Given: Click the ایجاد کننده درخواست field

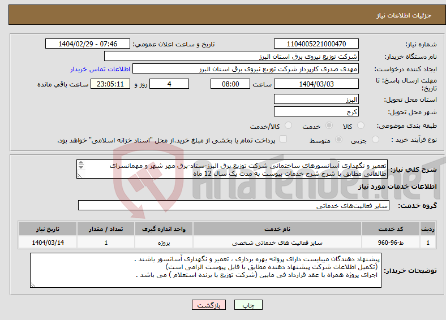Looking at the screenshot, I should pyautogui.click(x=246, y=69).
